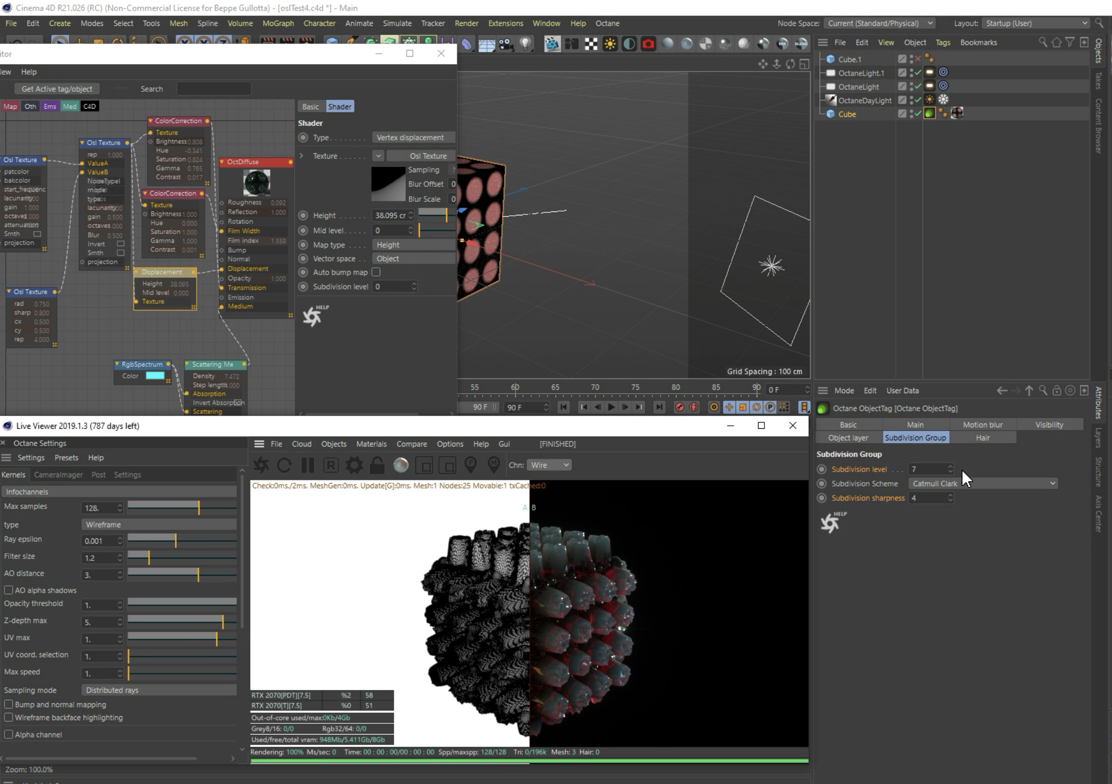The image size is (1112, 784).
Task: Select the OctaneDayLight object in list
Action: point(864,100)
